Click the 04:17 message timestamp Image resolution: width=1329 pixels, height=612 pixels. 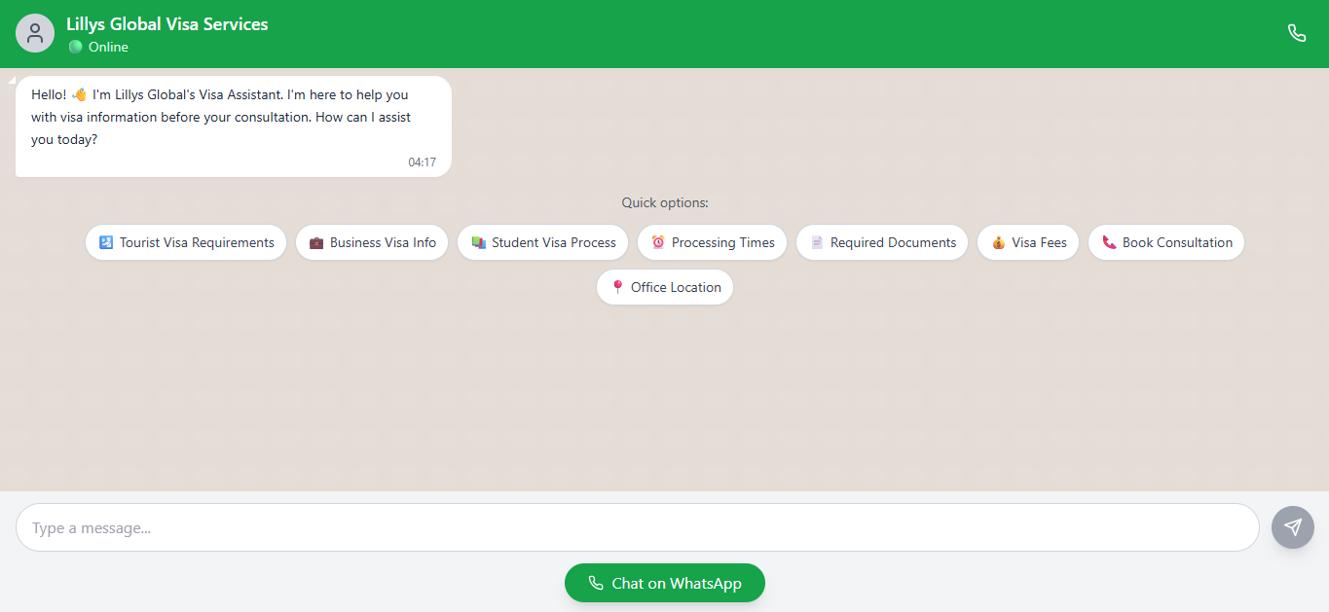coord(422,162)
